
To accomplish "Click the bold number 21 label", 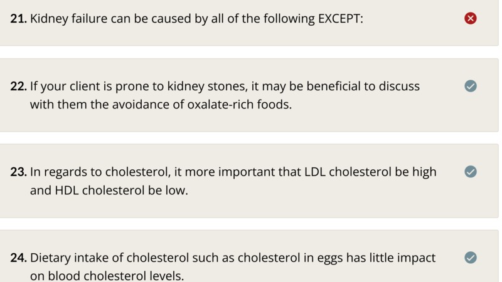I will pos(18,19).
